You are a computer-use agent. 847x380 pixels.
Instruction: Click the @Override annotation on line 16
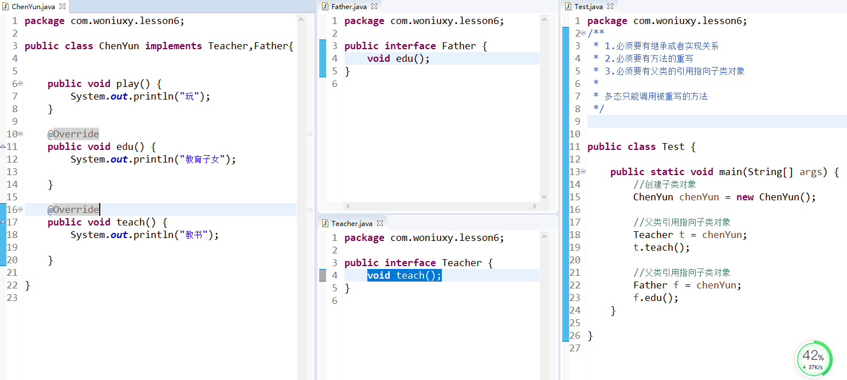pyautogui.click(x=73, y=209)
